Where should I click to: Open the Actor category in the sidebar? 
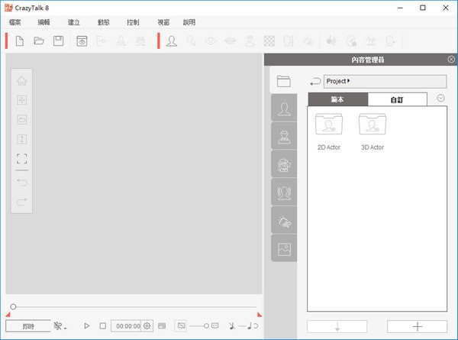284,109
